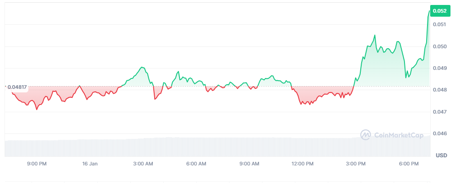Select the 0.04817 baseline price label
This screenshot has width=455, height=183.
(x=17, y=87)
